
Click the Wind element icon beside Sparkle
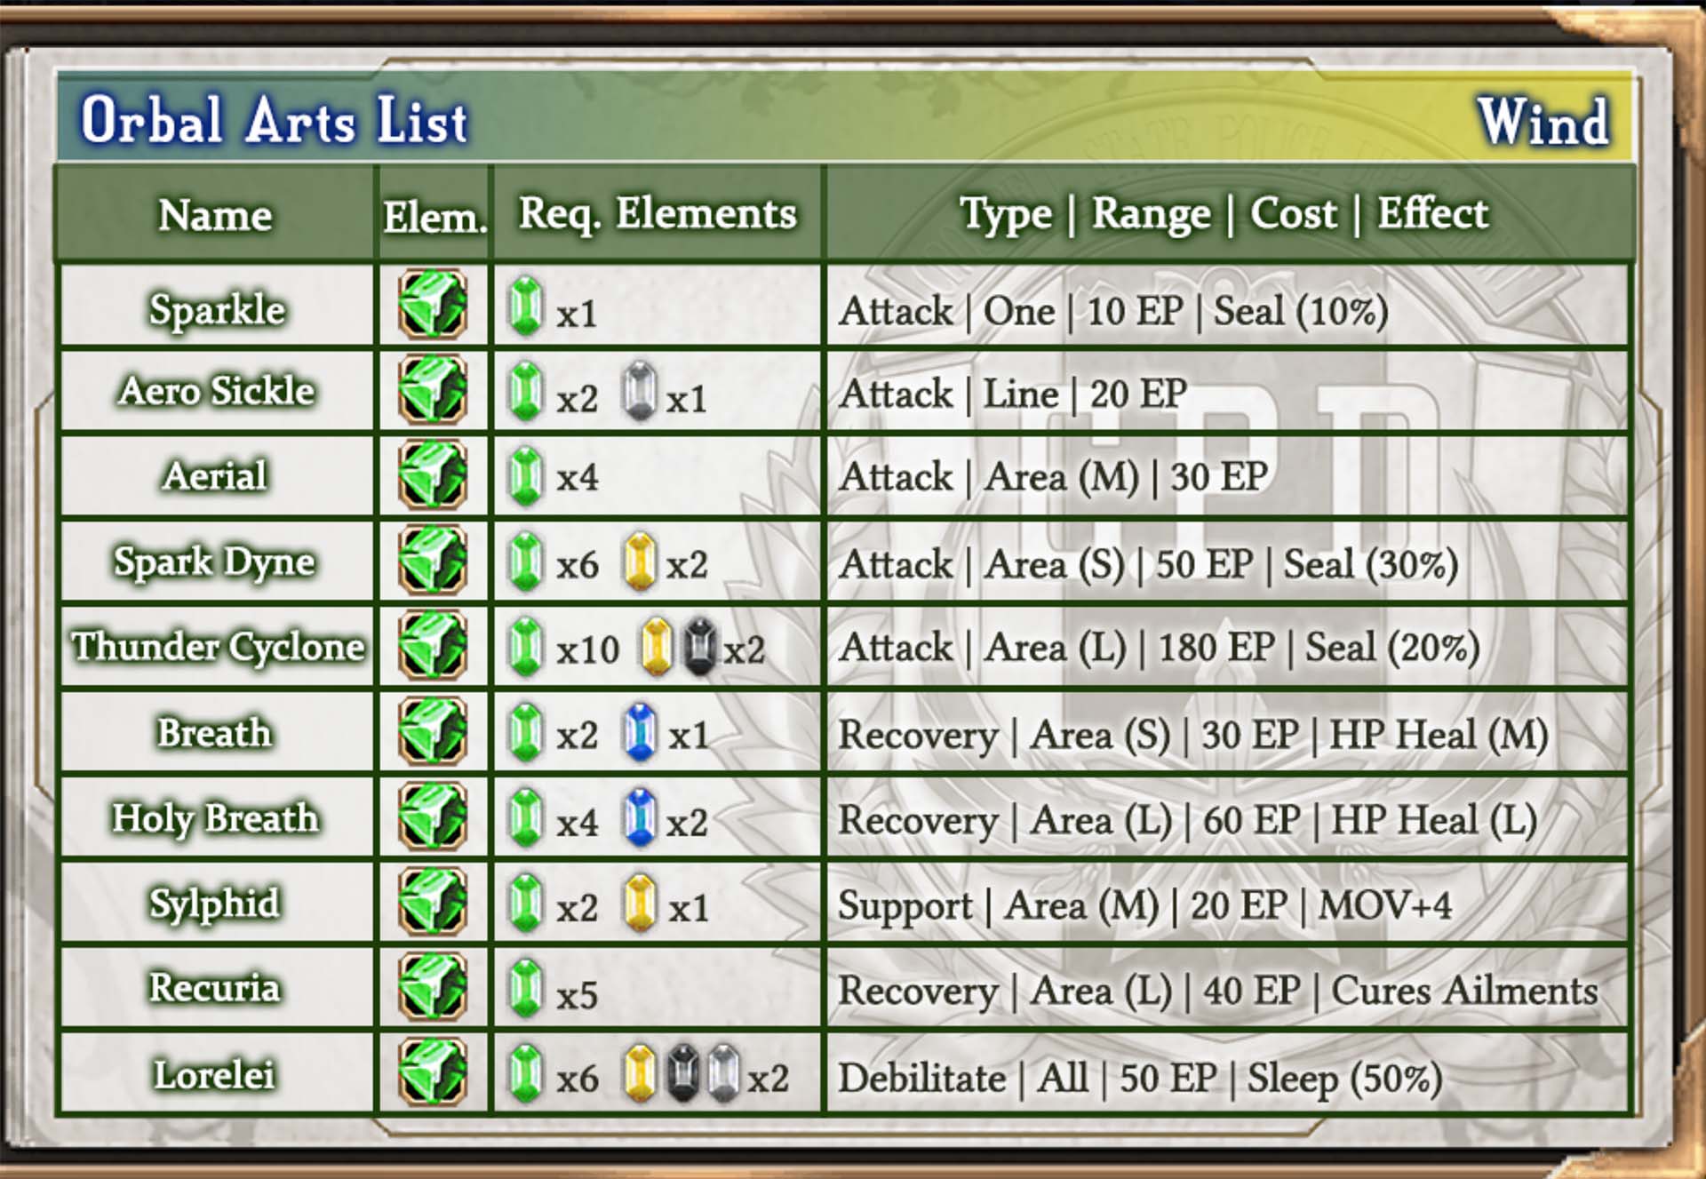(x=433, y=305)
